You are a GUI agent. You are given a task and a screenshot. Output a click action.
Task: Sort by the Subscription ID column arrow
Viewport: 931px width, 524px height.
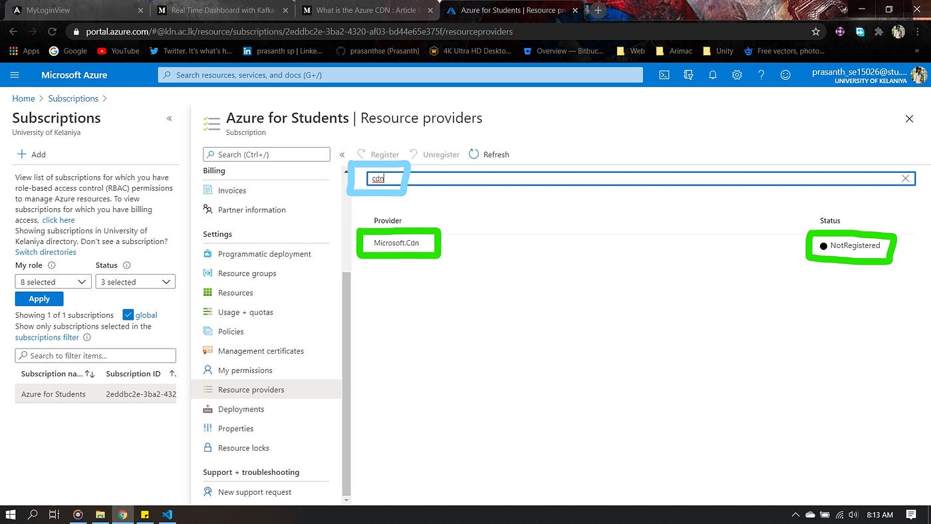[173, 374]
